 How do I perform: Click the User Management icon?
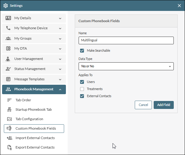click(x=8, y=59)
